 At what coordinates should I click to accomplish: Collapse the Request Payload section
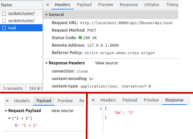(x=6, y=111)
